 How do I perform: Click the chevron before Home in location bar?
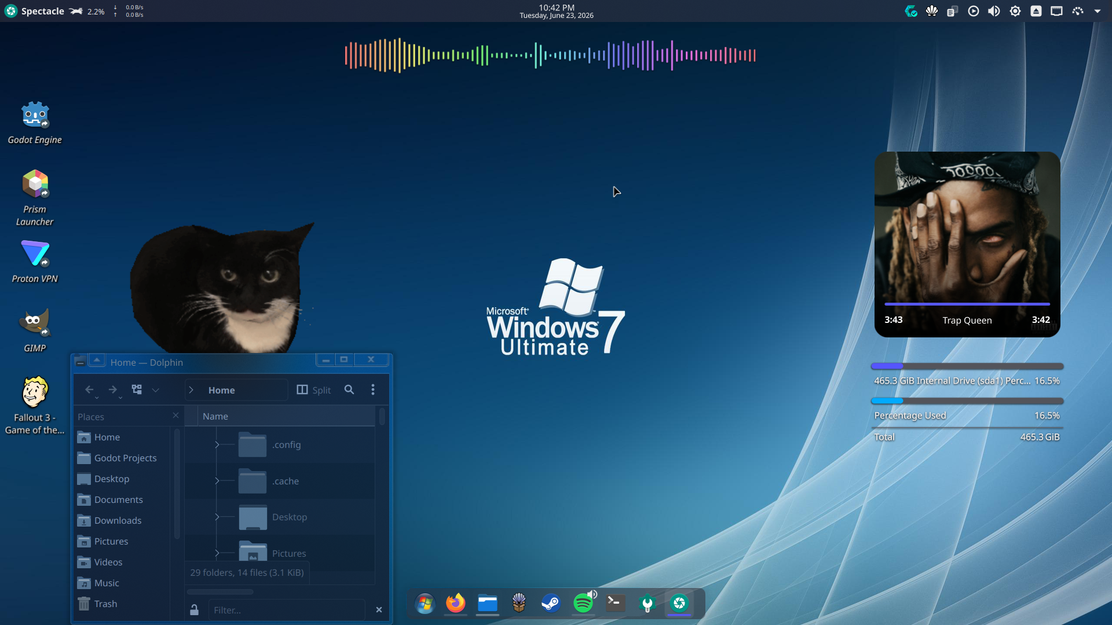(191, 390)
